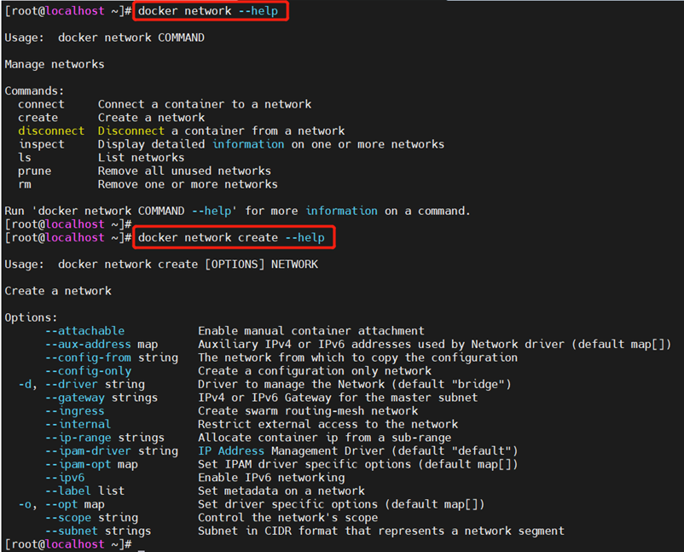Click the 'ls' command name
684x552 pixels.
click(x=25, y=158)
